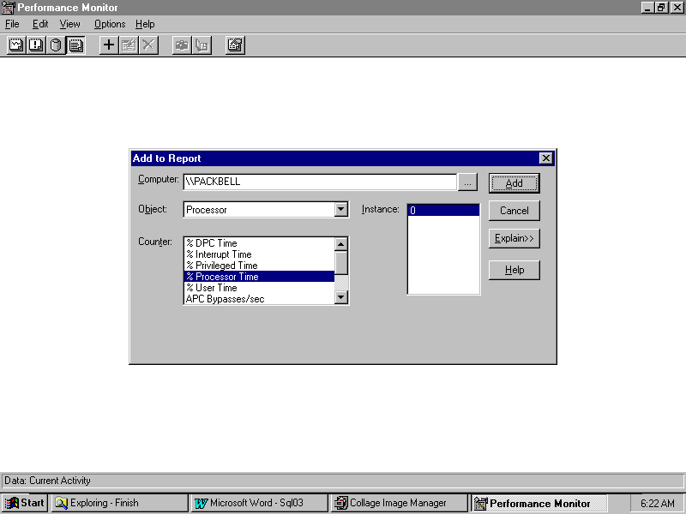Click the Computer browse ellipsis button
Screen dimensions: 686x514
tap(467, 182)
